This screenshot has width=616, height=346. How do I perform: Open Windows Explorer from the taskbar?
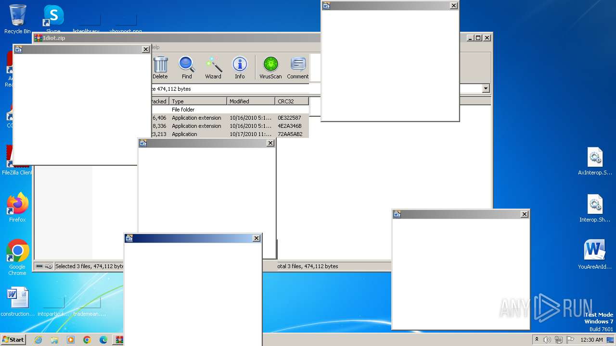click(54, 340)
